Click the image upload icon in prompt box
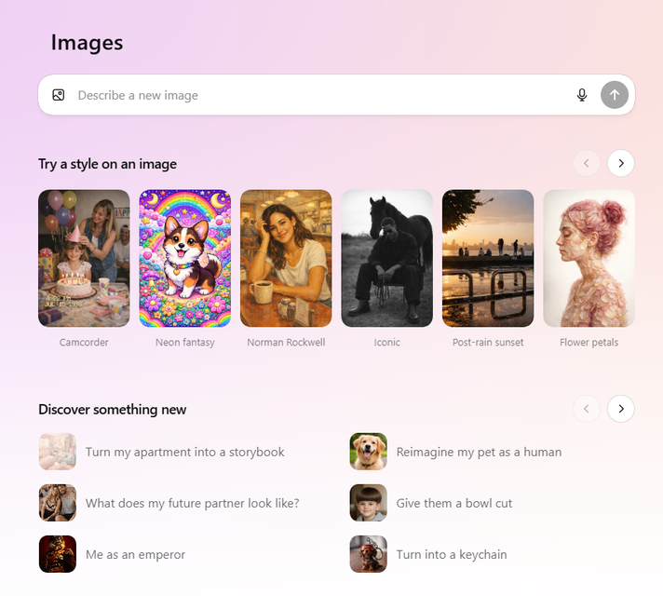This screenshot has height=596, width=663. 59,95
